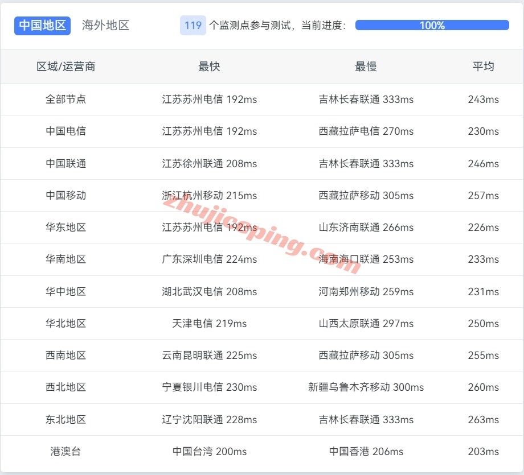
Task: Click the 250ms average value
Action: (x=483, y=324)
